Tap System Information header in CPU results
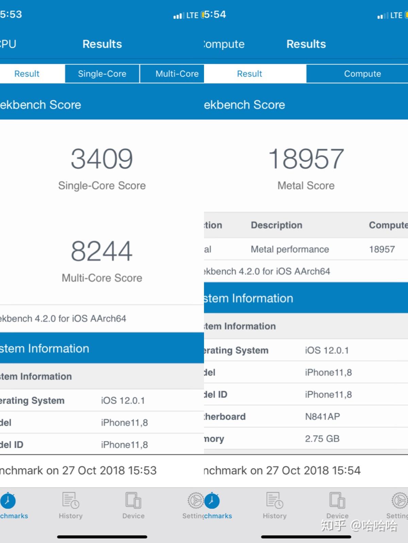This screenshot has width=408, height=543. pos(102,348)
